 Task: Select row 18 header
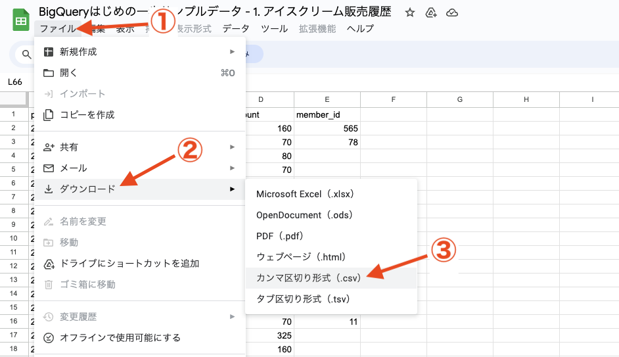pyautogui.click(x=14, y=349)
